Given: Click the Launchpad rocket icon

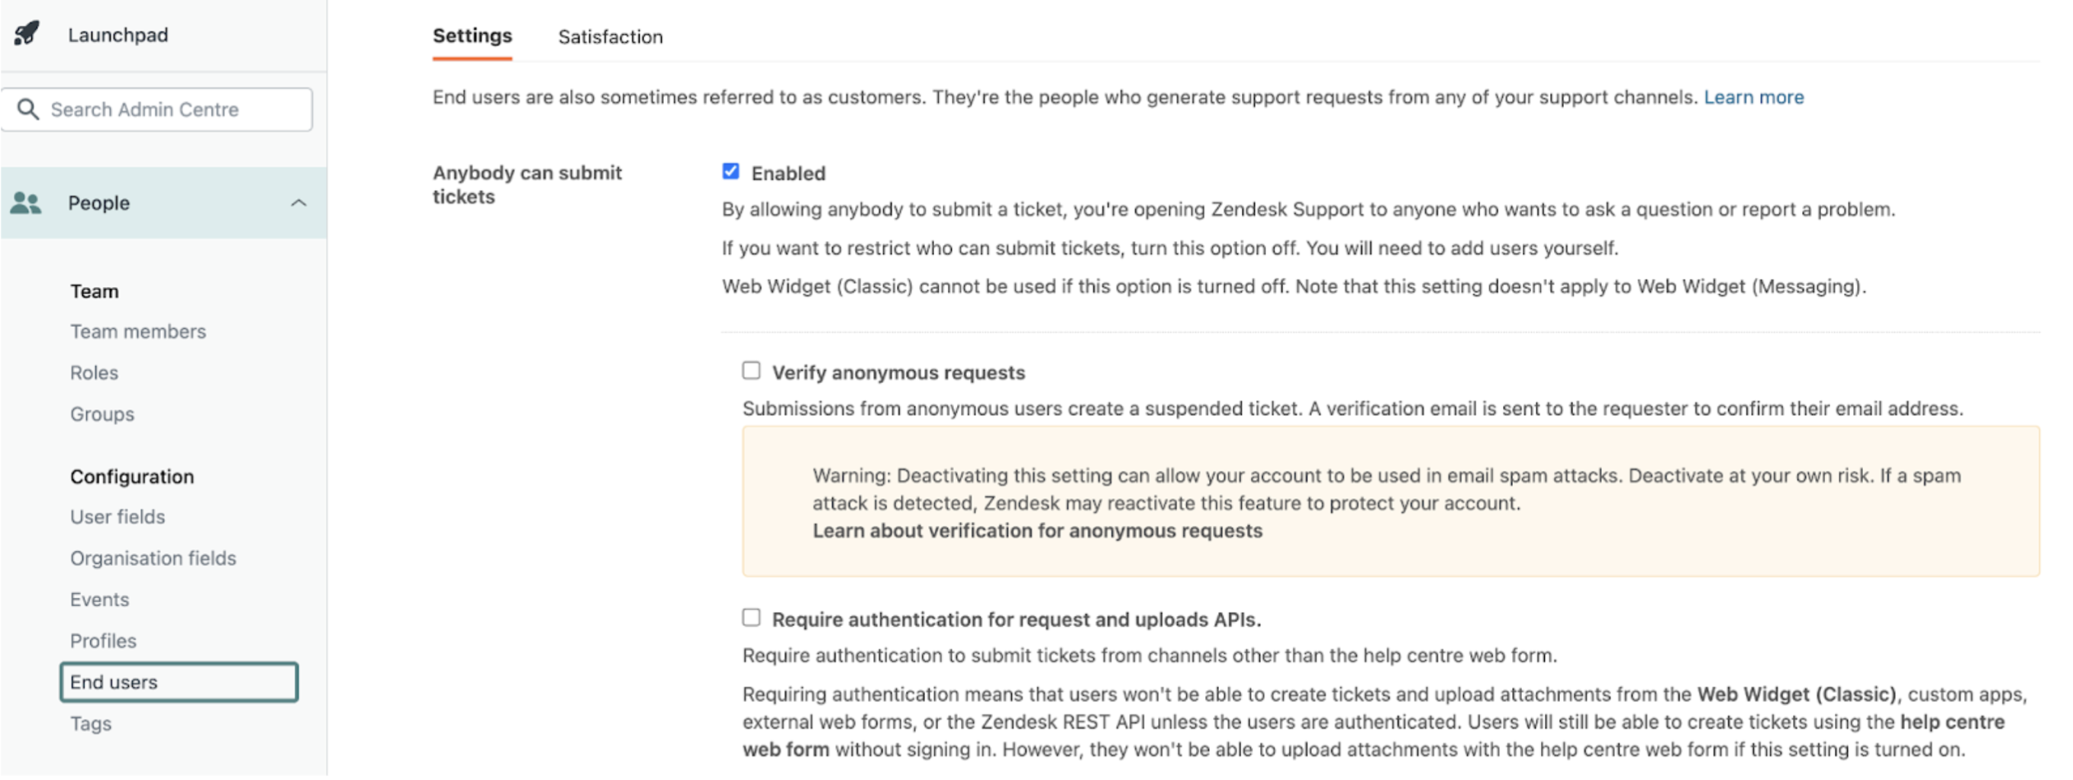Looking at the screenshot, I should click(27, 33).
